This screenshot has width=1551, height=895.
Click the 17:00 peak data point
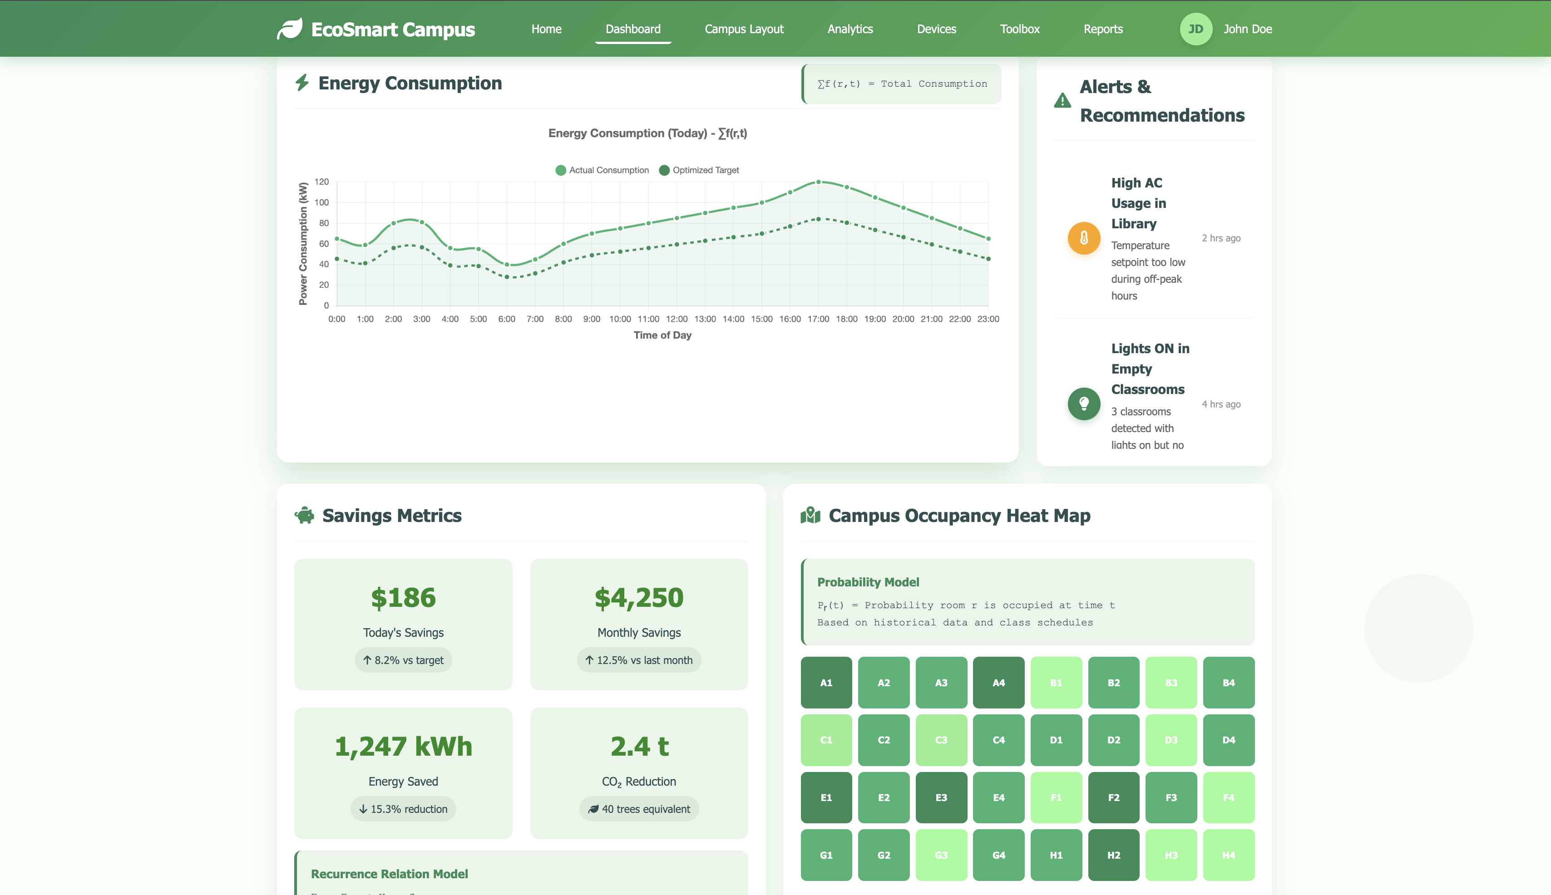click(x=818, y=182)
